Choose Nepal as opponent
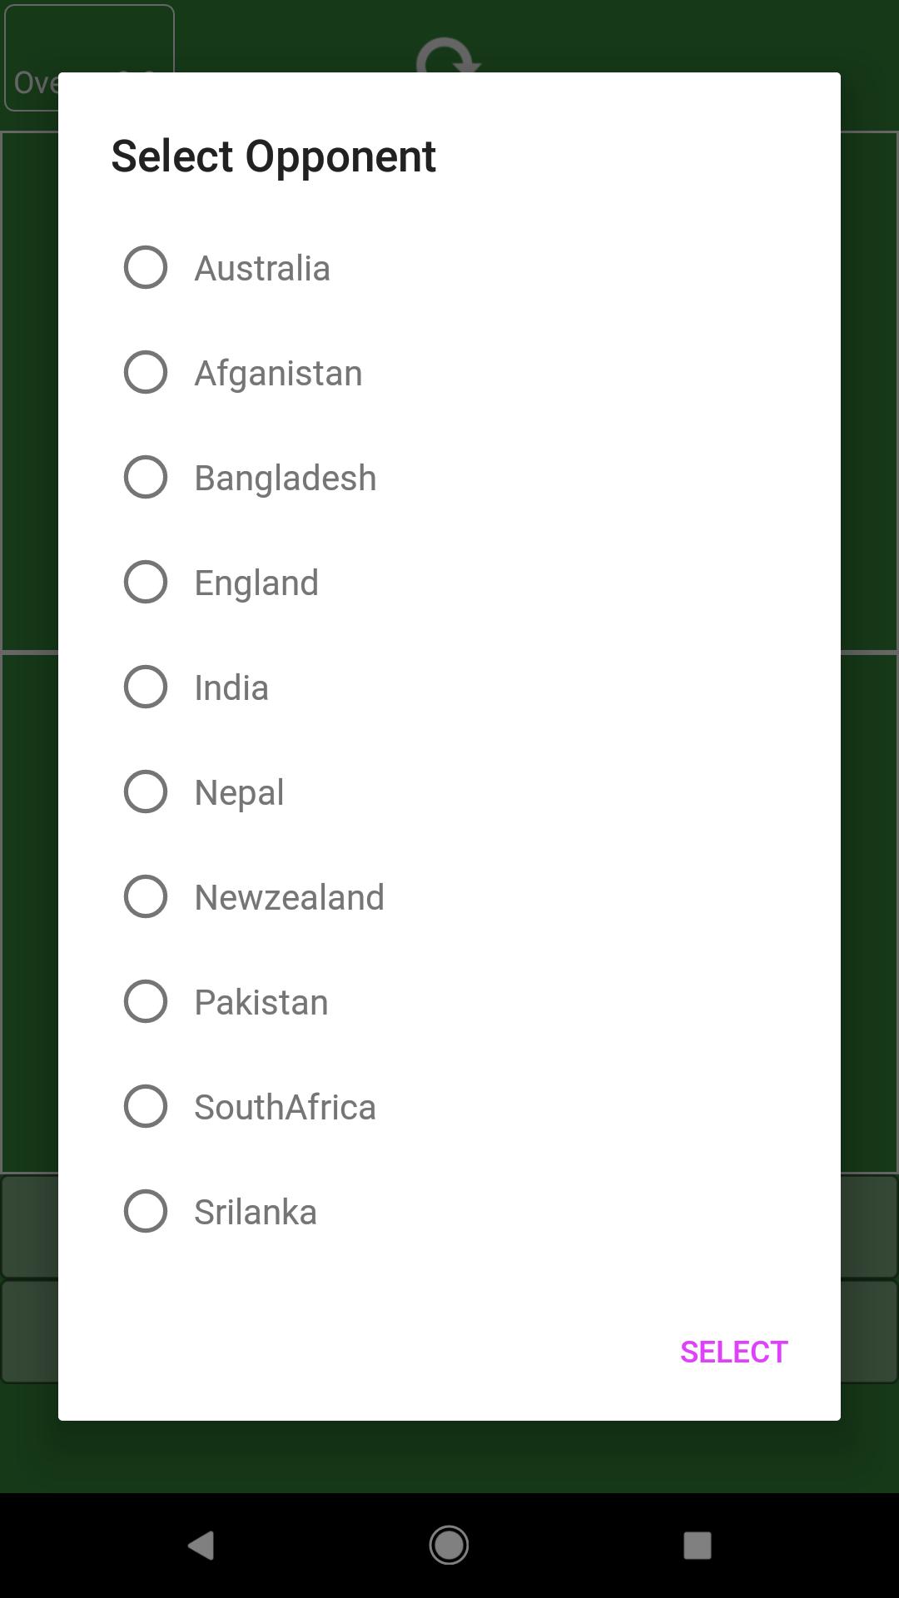Screen dimensions: 899x1598 click(145, 792)
